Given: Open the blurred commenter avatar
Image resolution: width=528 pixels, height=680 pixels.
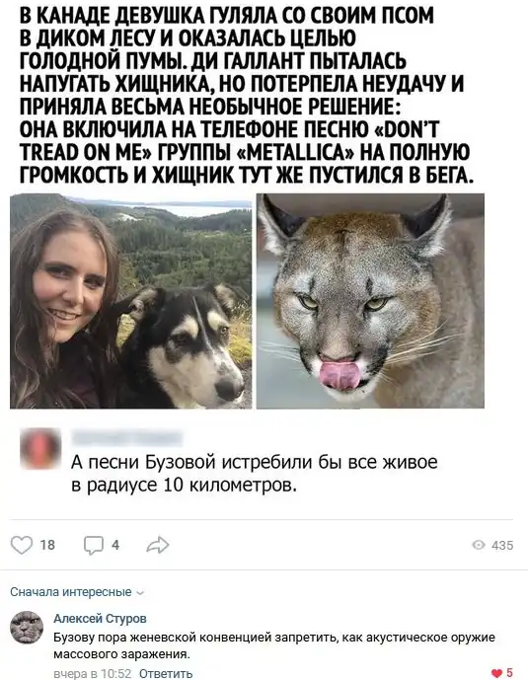Looking at the screenshot, I should coord(40,448).
